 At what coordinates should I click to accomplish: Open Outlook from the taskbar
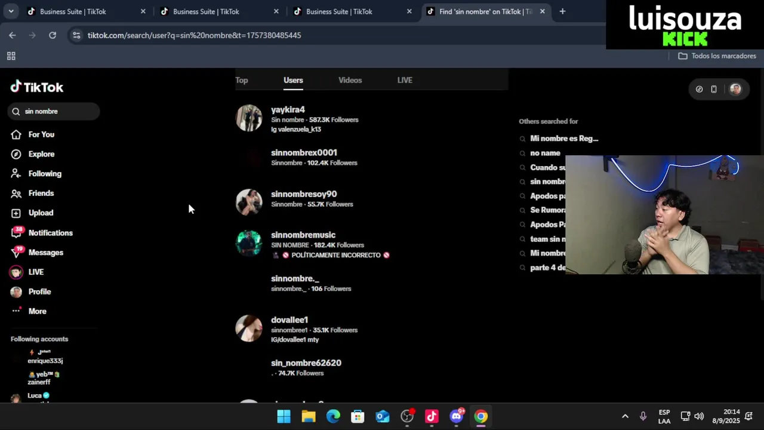pos(383,416)
